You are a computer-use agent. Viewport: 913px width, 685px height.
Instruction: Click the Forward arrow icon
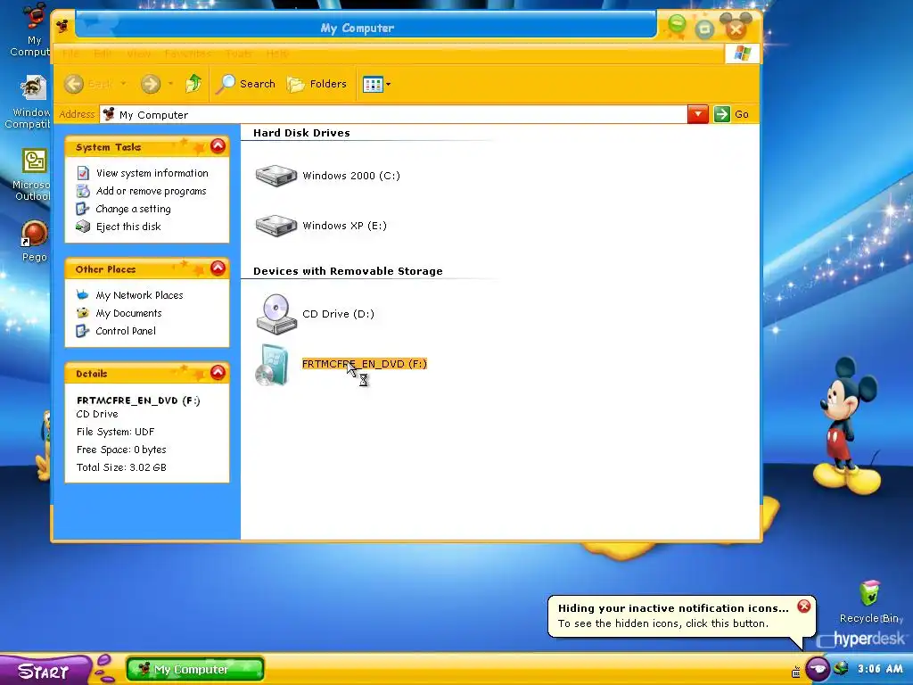pos(150,84)
